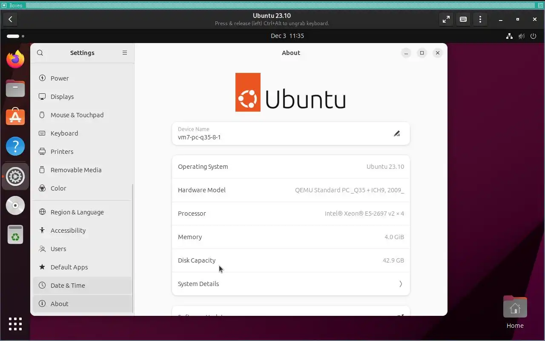Click the Hardware Model row
This screenshot has height=341, width=545.
tap(291, 190)
